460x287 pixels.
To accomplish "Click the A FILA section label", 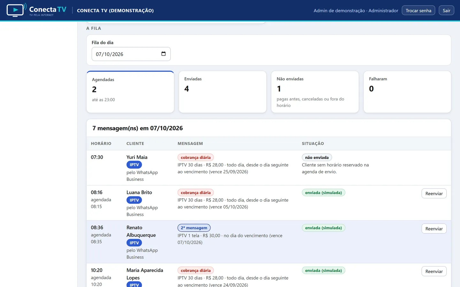I will pos(94,28).
